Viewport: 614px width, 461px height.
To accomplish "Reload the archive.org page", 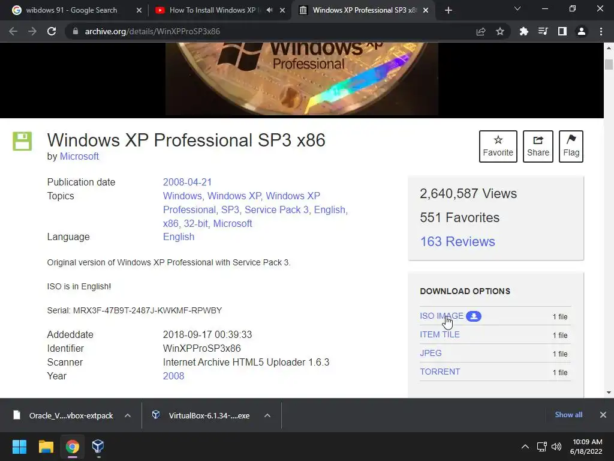I will [x=52, y=31].
